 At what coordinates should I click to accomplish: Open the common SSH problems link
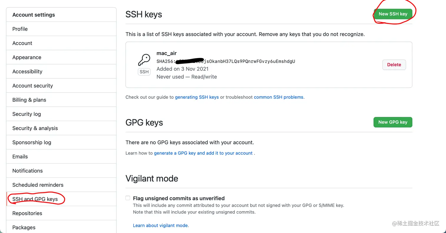[278, 97]
